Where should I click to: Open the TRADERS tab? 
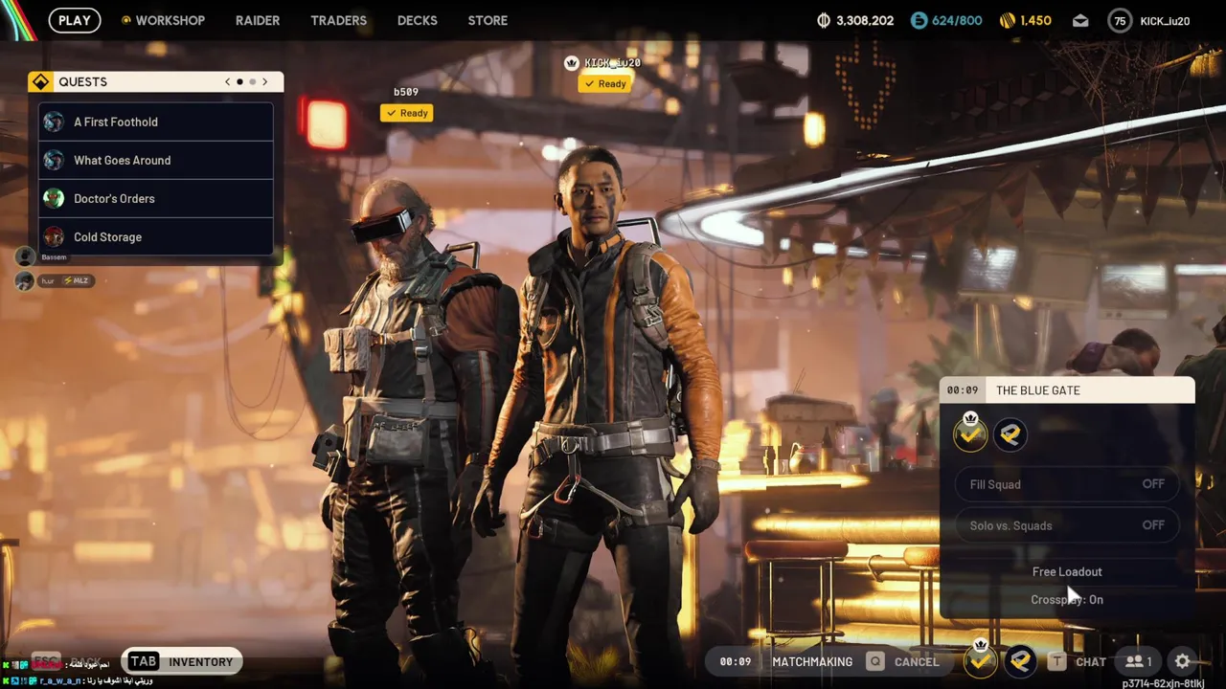tap(338, 20)
